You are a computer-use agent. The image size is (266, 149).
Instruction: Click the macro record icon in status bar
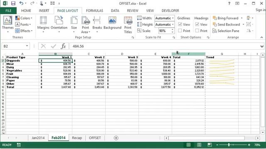pos(19,145)
